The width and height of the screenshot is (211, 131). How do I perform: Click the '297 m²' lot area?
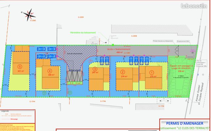pos(95,72)
